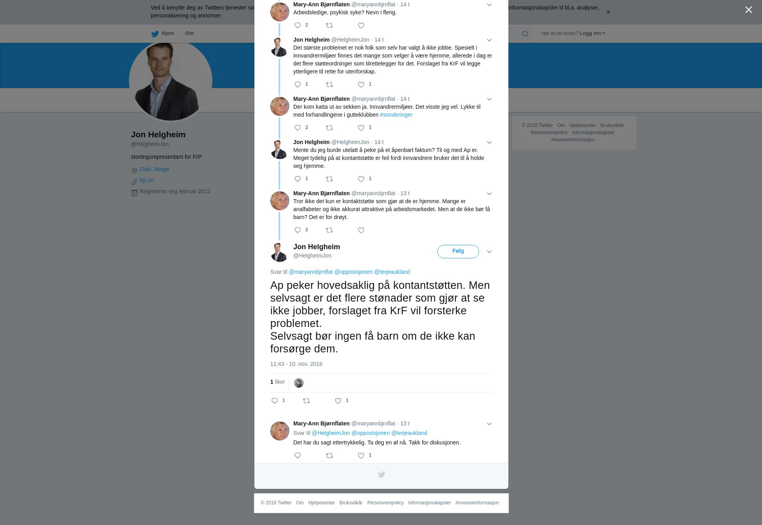Reply to tweet about 'det største problemet'
This screenshot has height=525, width=762.
point(298,85)
